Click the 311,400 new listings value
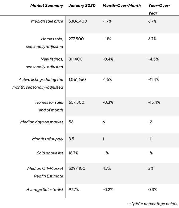This screenshot has height=208, width=179. 76,59
